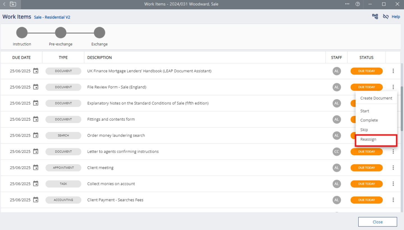Image resolution: width=404 pixels, height=230 pixels.
Task: Expand kebab menu for Client Payment - Searches Fees
Action: tap(393, 200)
